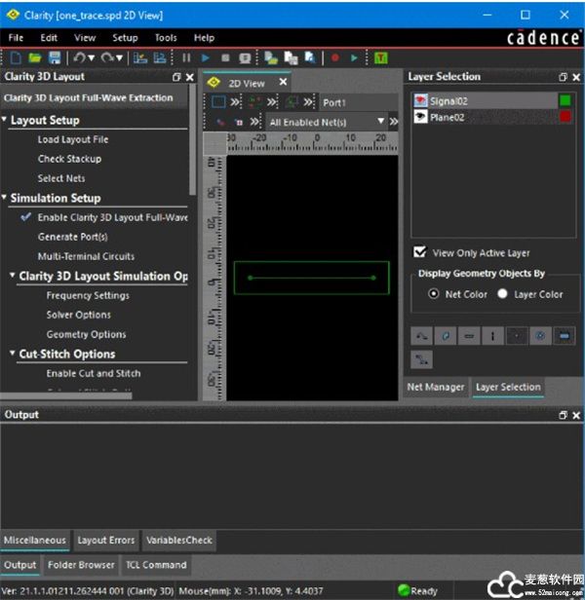Select the Net Color radio button
The width and height of the screenshot is (585, 600).
coord(434,293)
